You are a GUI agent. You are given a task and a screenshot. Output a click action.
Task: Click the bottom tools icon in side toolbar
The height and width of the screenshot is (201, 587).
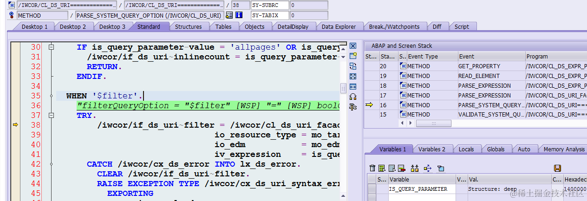click(353, 107)
